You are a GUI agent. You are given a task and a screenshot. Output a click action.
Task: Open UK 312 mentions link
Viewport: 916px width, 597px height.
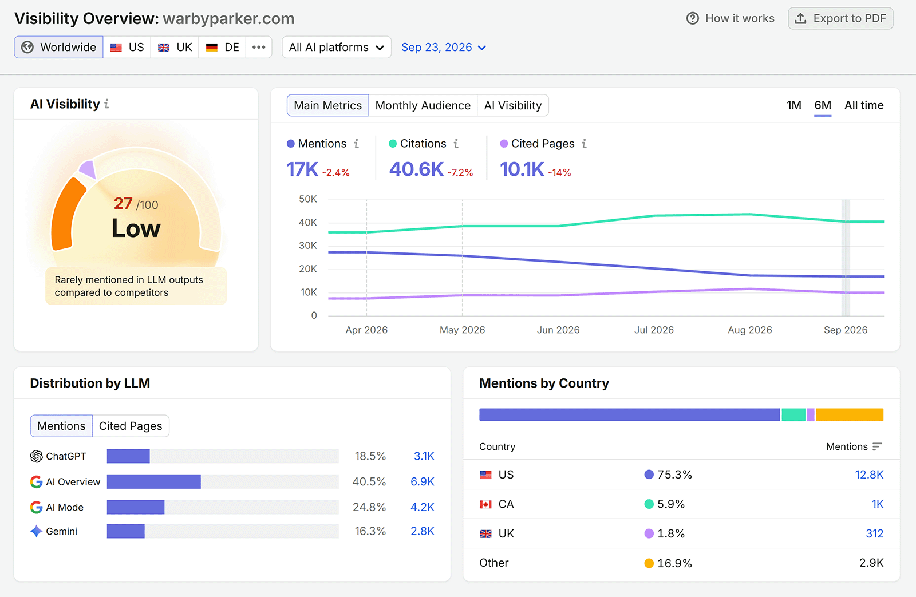pyautogui.click(x=874, y=533)
